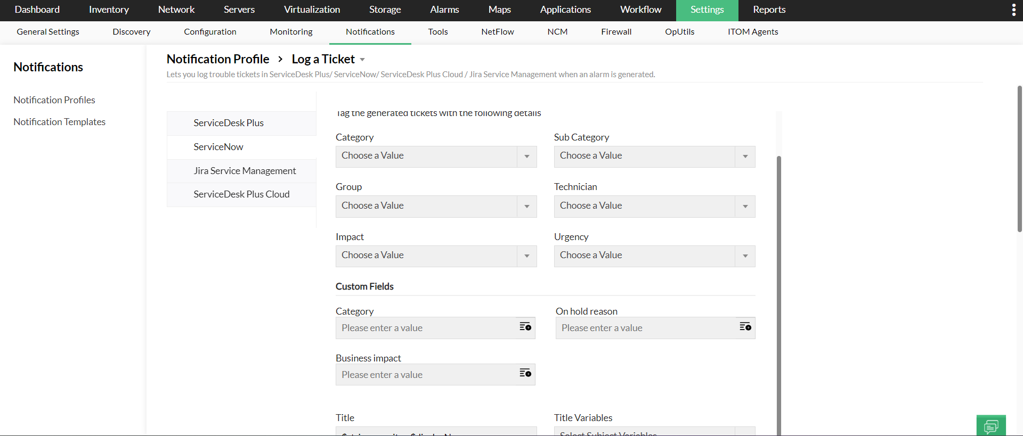Open the Category dropdown
The height and width of the screenshot is (436, 1023).
[x=436, y=157]
